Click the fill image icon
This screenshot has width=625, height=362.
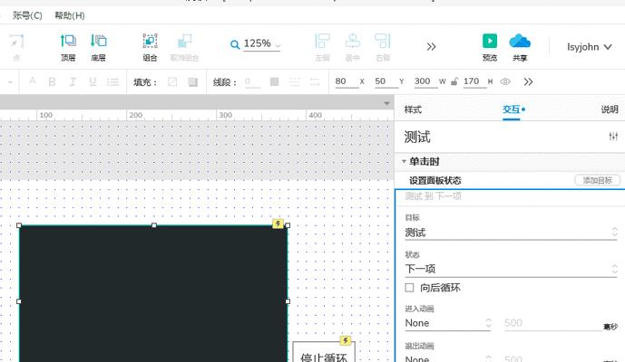pyautogui.click(x=193, y=82)
